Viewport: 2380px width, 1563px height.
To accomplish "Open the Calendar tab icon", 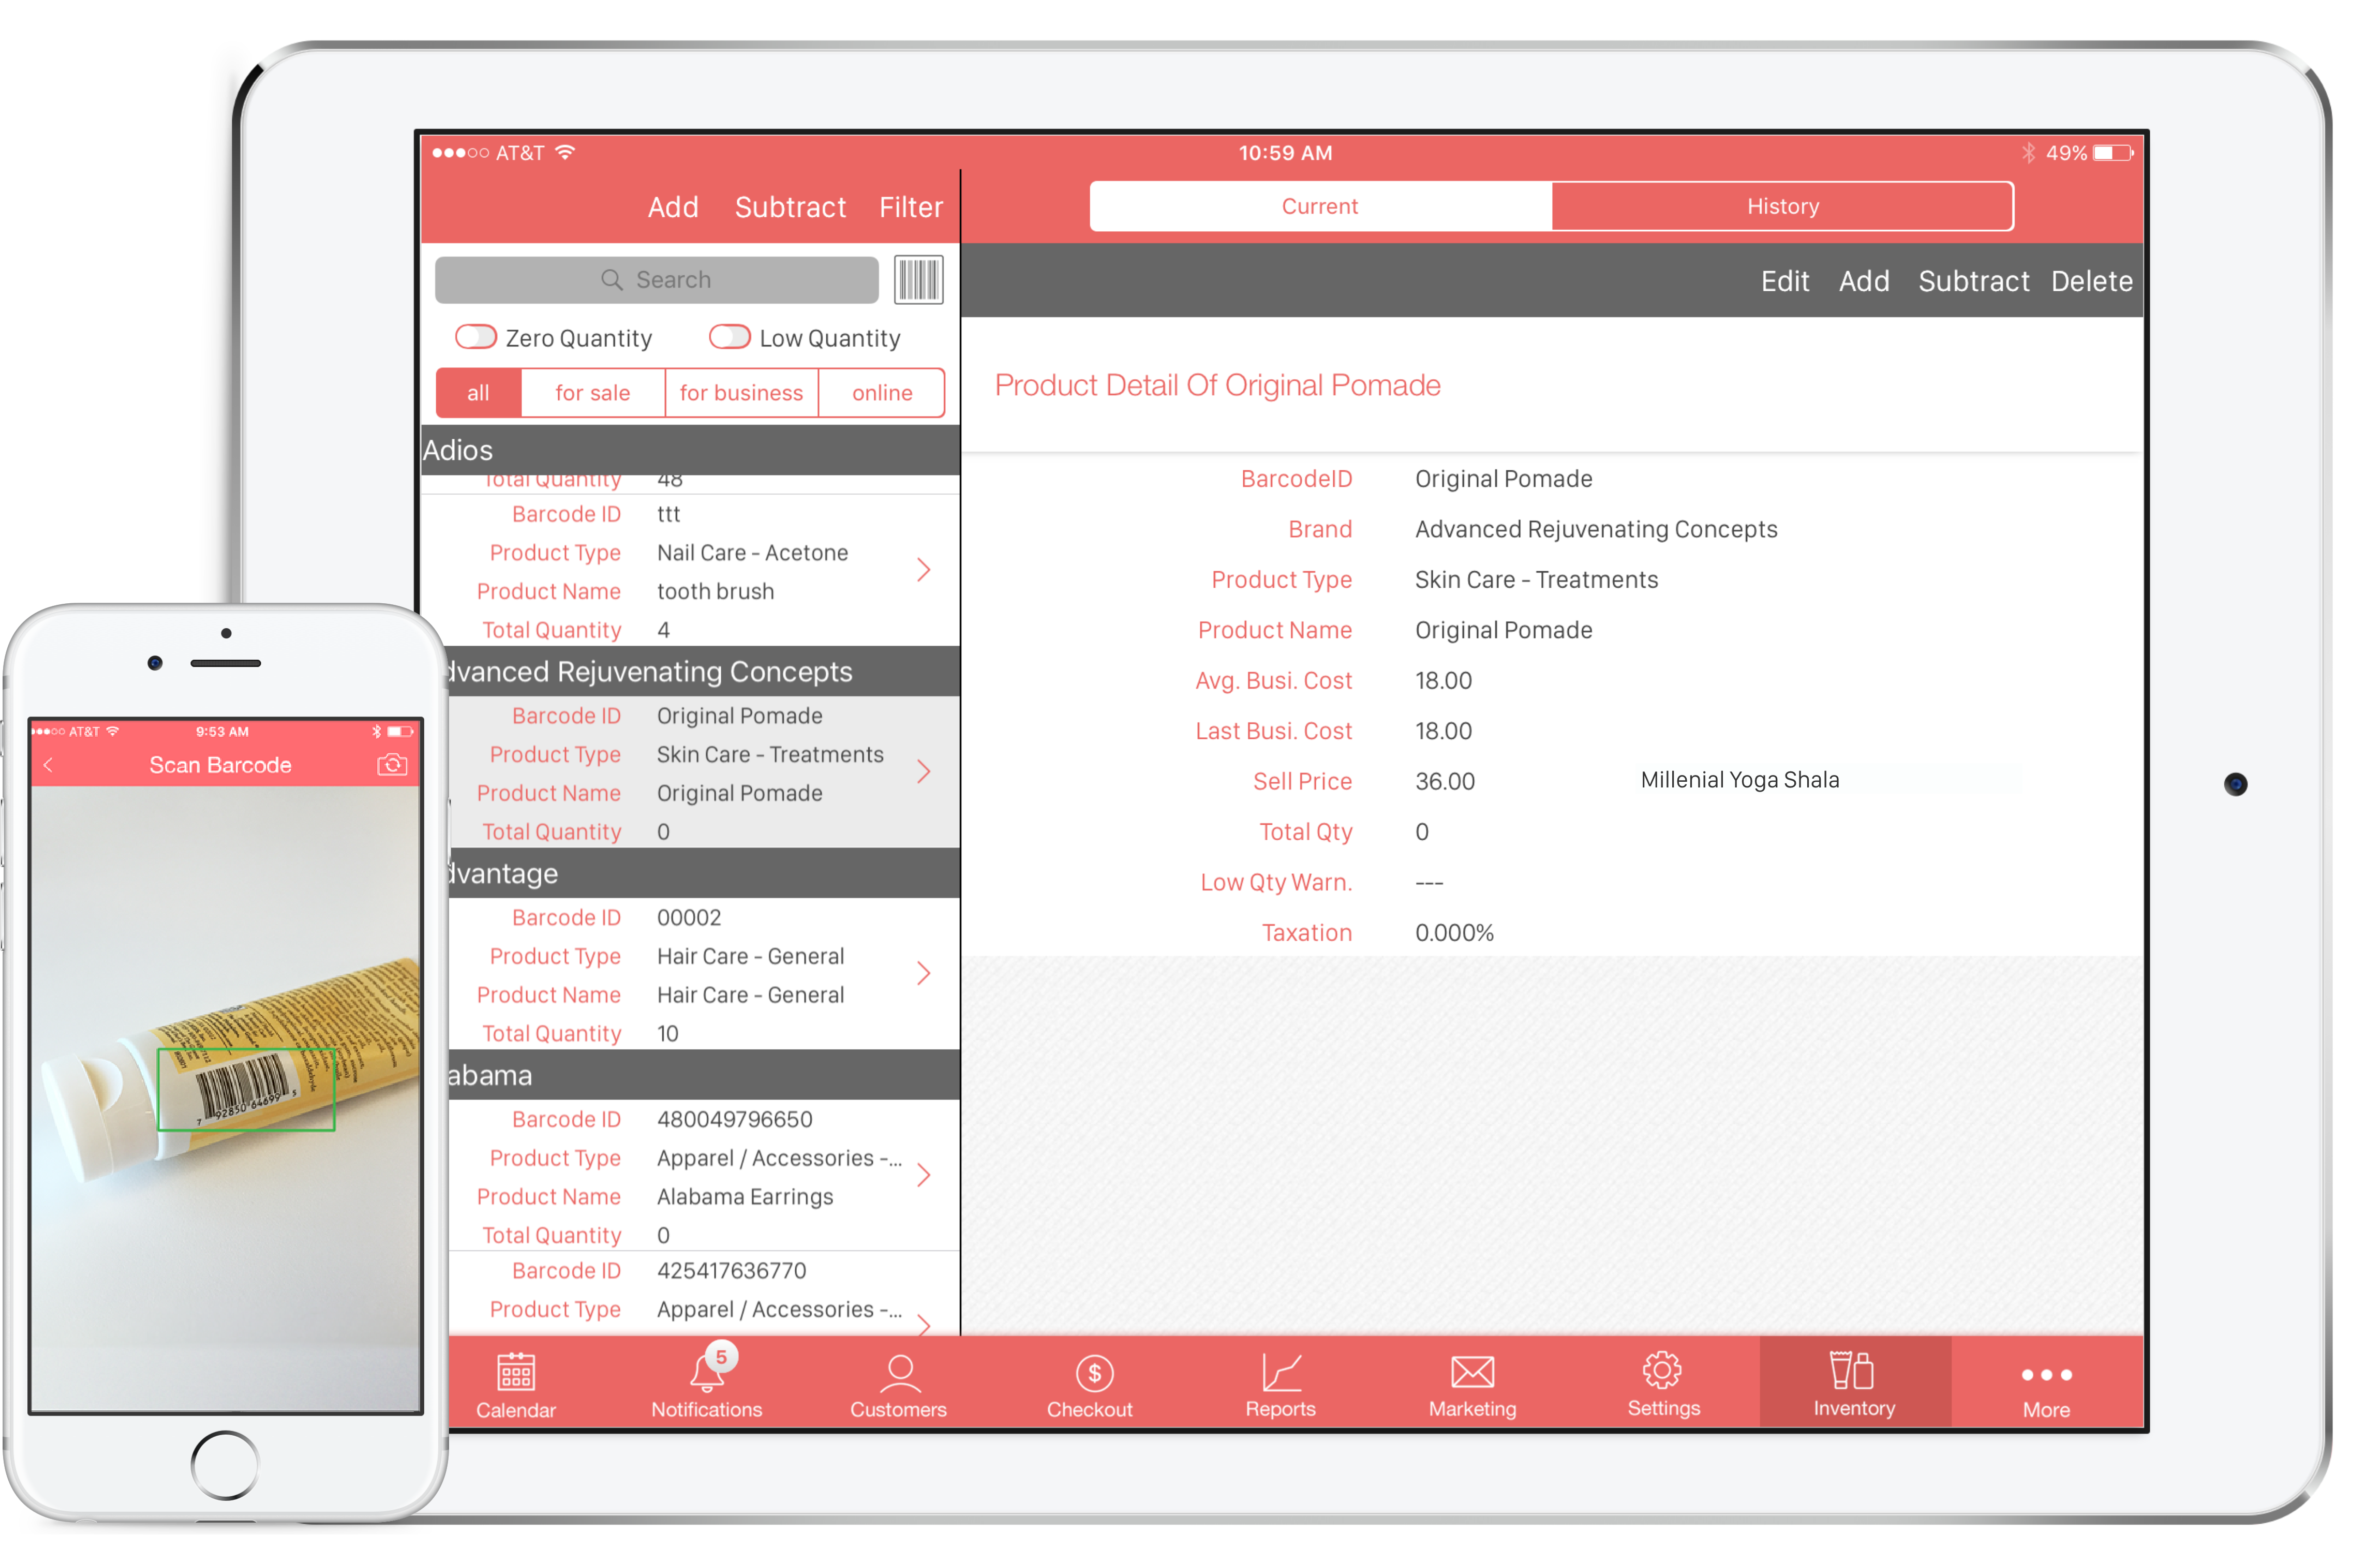I will (516, 1372).
